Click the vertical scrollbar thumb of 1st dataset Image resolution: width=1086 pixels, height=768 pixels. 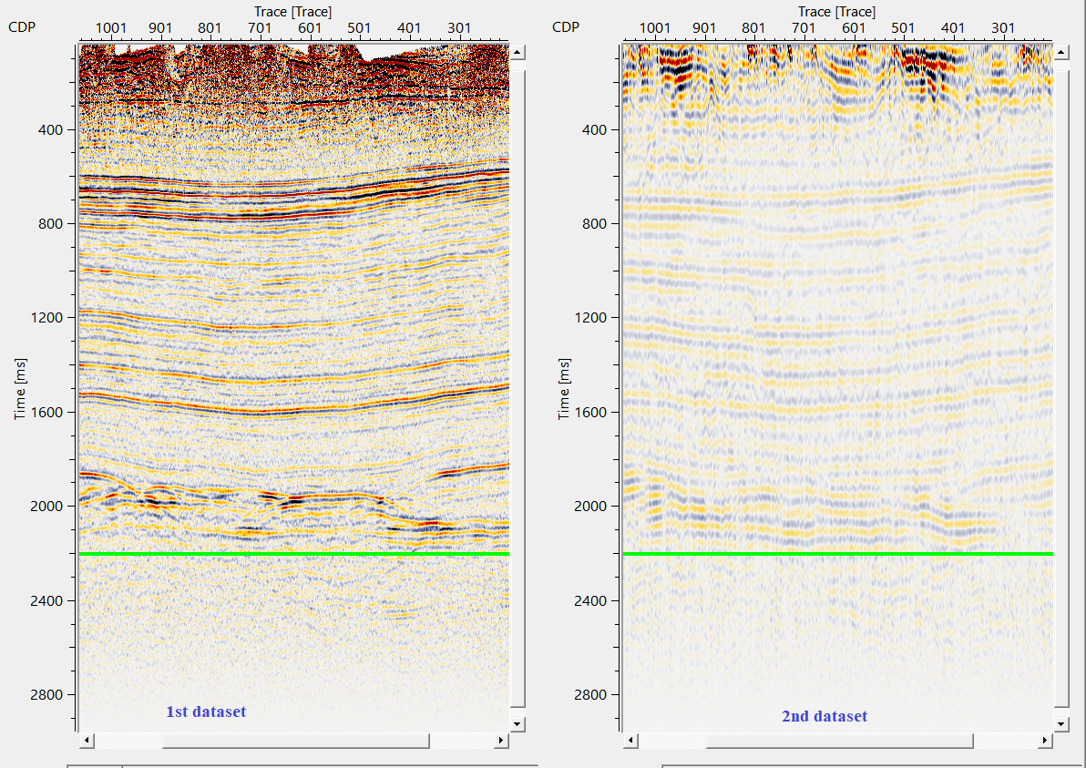click(517, 383)
